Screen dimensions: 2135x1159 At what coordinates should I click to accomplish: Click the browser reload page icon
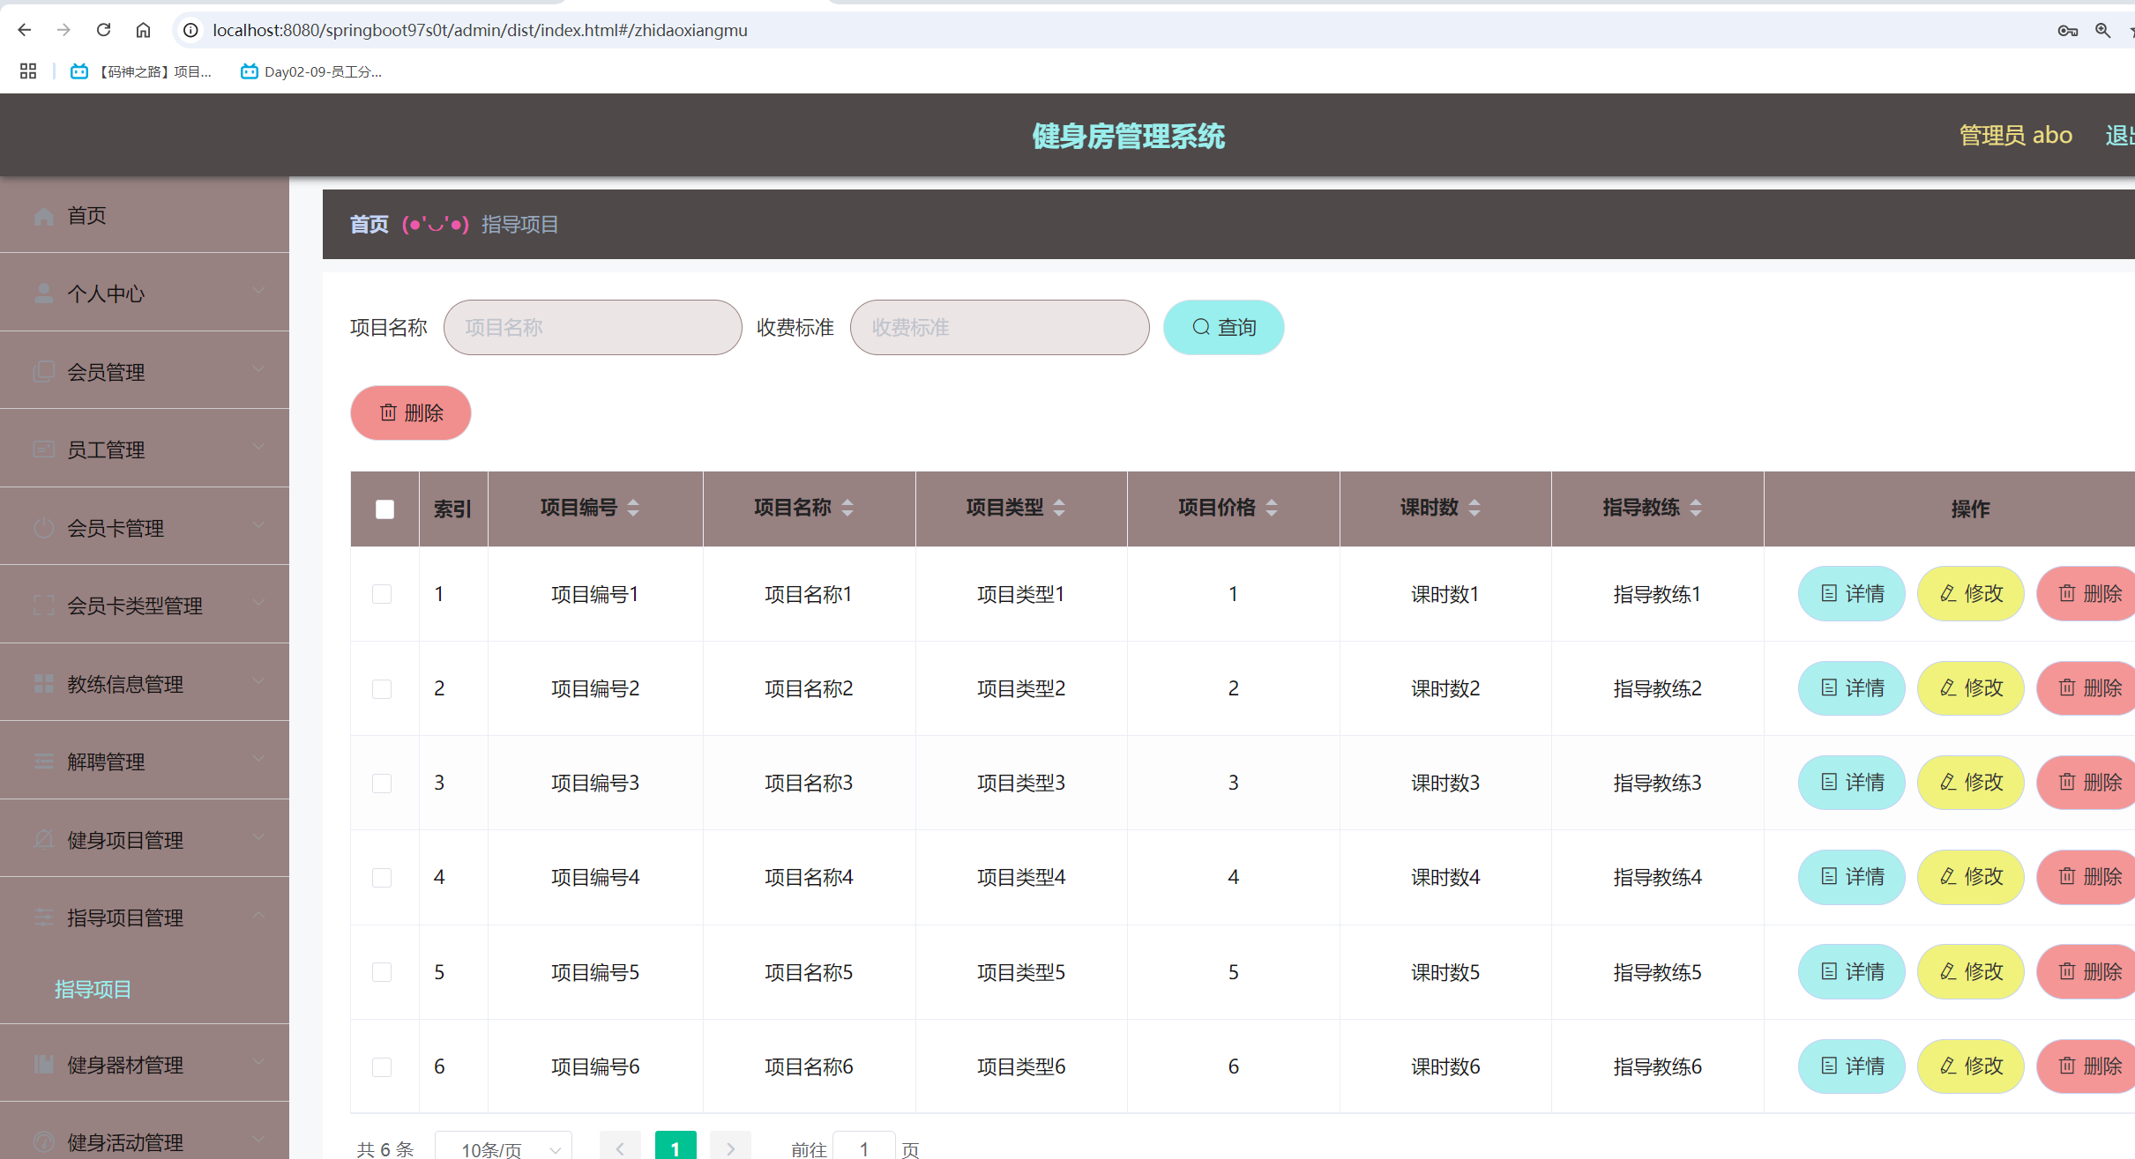click(x=103, y=30)
